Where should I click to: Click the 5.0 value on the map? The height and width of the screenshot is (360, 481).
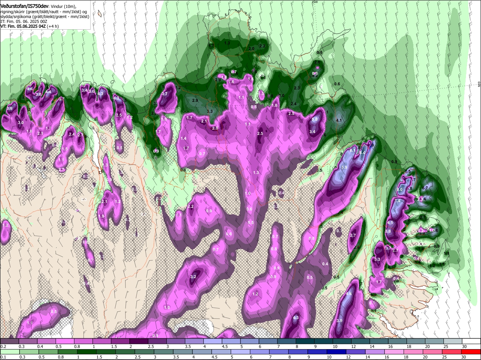click(315, 119)
